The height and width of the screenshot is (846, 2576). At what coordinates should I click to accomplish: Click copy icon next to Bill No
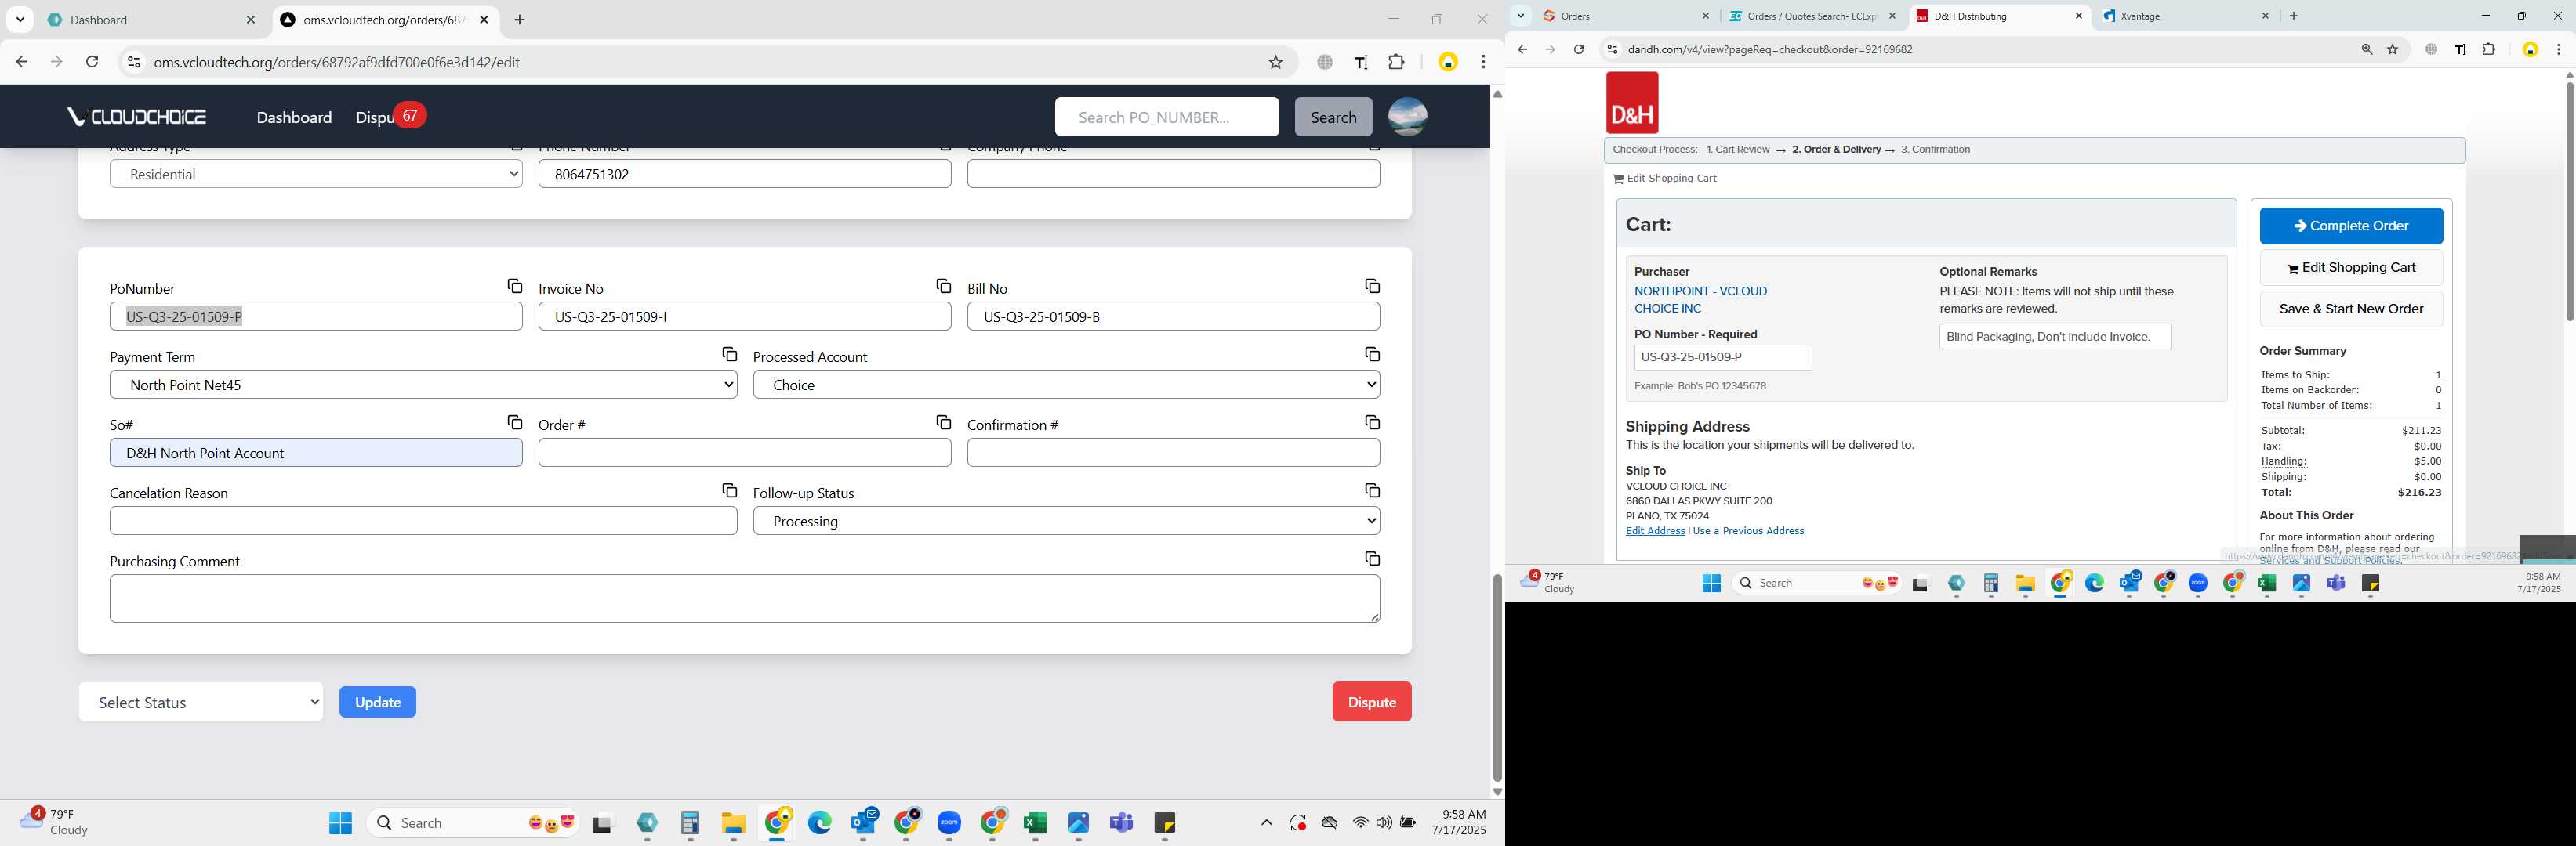(1372, 287)
